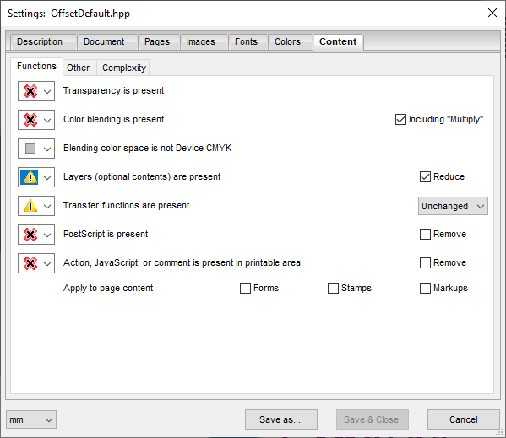Check the Stamps checkbox
Screen dimensions: 506x438
click(333, 288)
